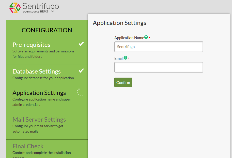The width and height of the screenshot is (232, 158).
Task: Click the CONFIGURATION sidebar header
Action: 47,30
